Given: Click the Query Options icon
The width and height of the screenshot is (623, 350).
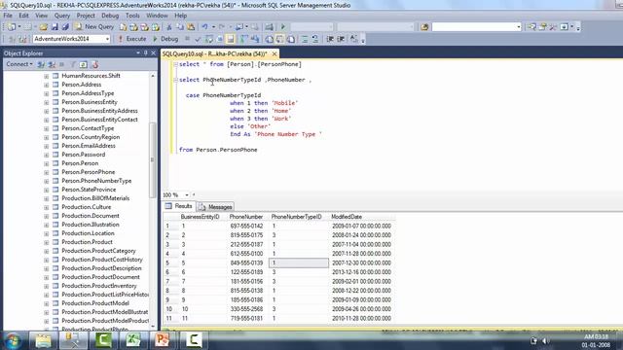Looking at the screenshot, I should click(220, 39).
